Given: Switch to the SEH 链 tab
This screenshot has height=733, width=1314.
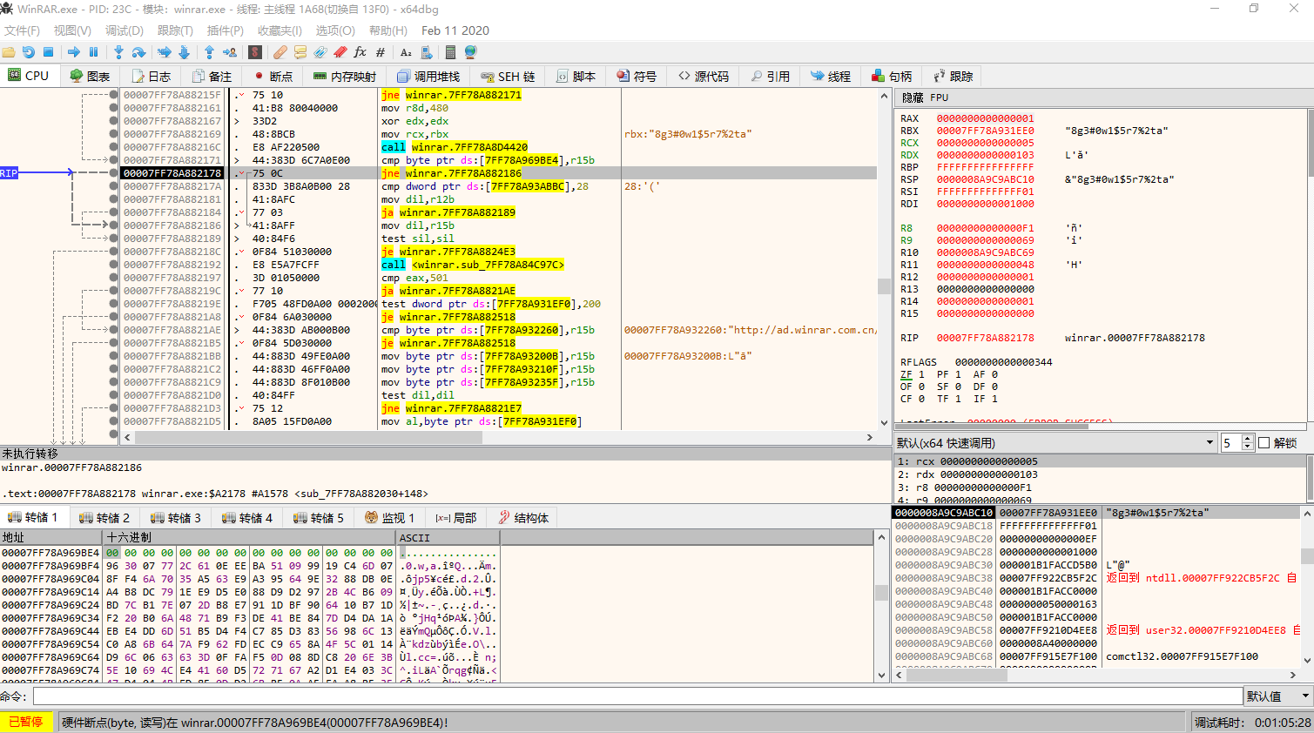Looking at the screenshot, I should 508,77.
